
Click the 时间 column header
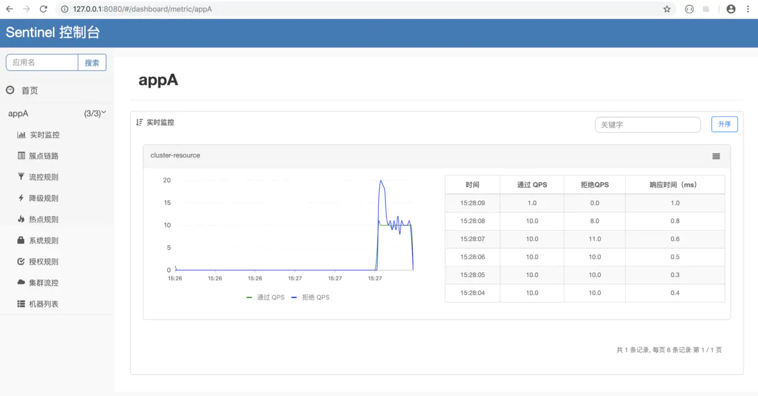point(472,184)
